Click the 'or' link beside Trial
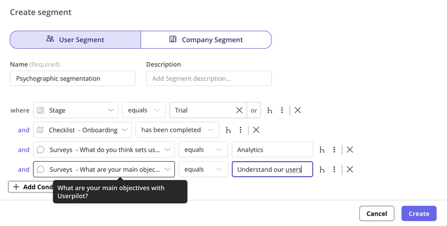 coord(254,110)
